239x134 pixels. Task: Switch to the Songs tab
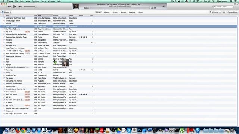(x=99, y=12)
